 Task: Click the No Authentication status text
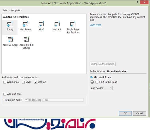[117, 71]
